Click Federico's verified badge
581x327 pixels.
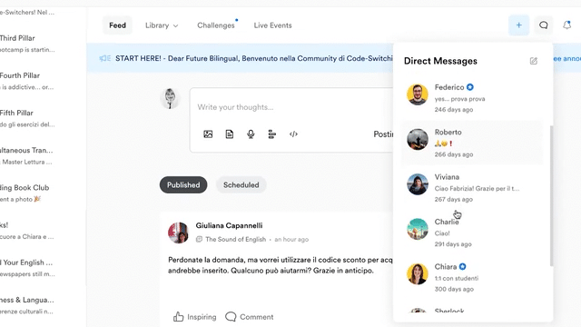tap(470, 87)
